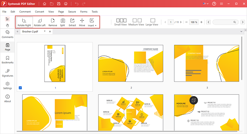
Task: Open the View menu
Action: tap(51, 12)
